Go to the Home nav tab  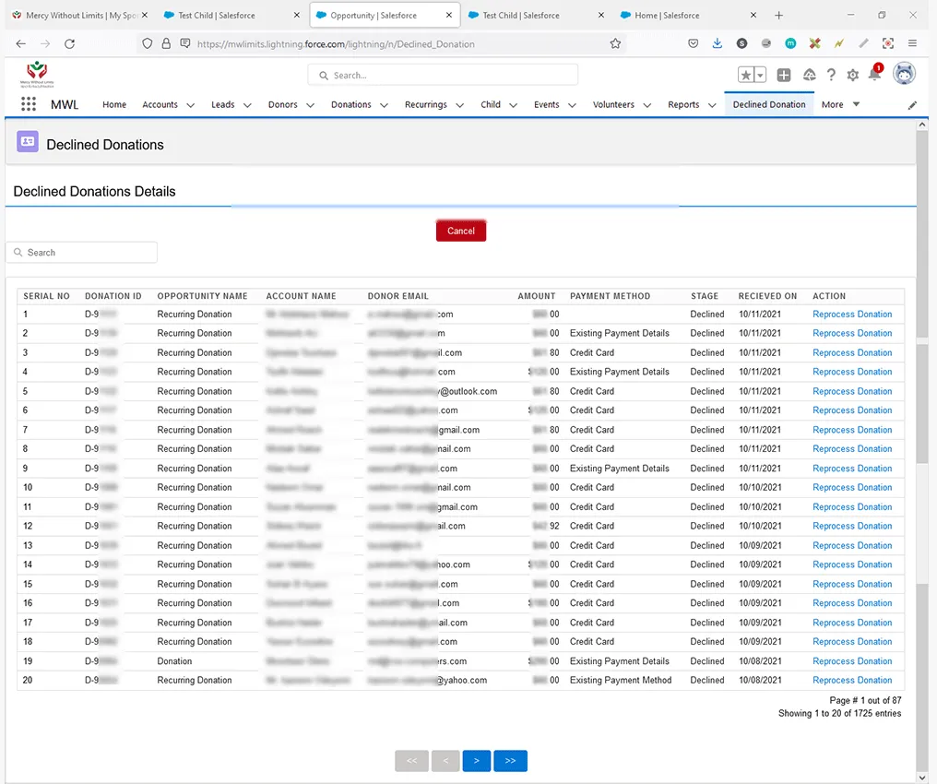coord(114,104)
